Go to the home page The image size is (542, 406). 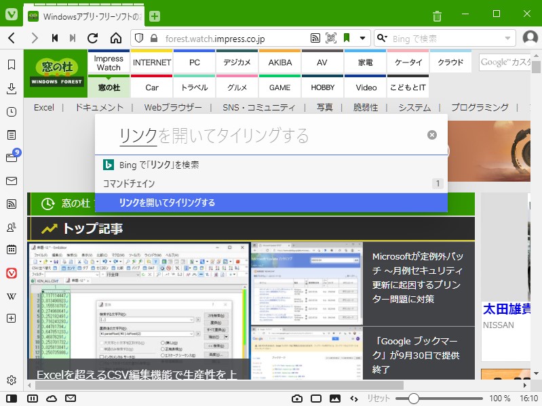(x=116, y=38)
